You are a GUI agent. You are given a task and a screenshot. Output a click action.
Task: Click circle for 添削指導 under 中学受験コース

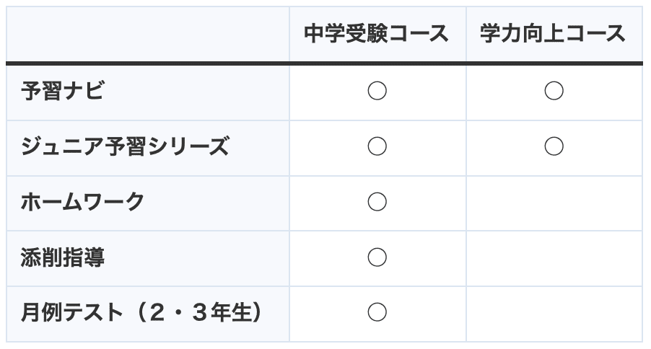pyautogui.click(x=377, y=257)
